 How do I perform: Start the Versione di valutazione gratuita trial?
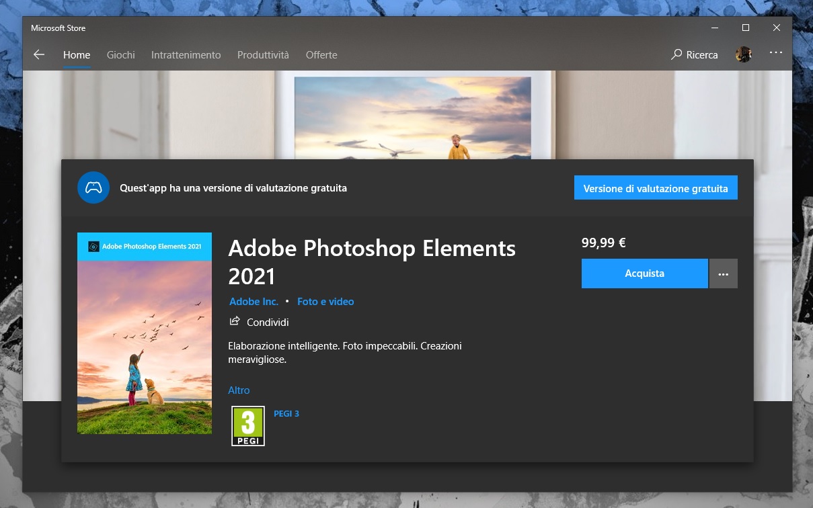tap(655, 188)
